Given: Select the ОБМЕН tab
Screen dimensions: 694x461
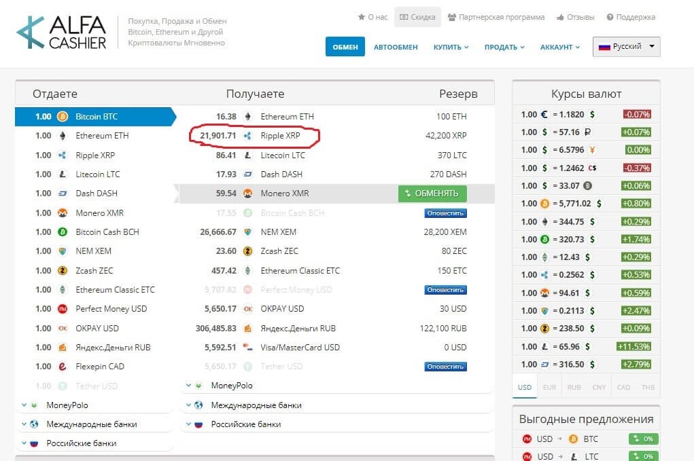Looking at the screenshot, I should click(x=345, y=47).
